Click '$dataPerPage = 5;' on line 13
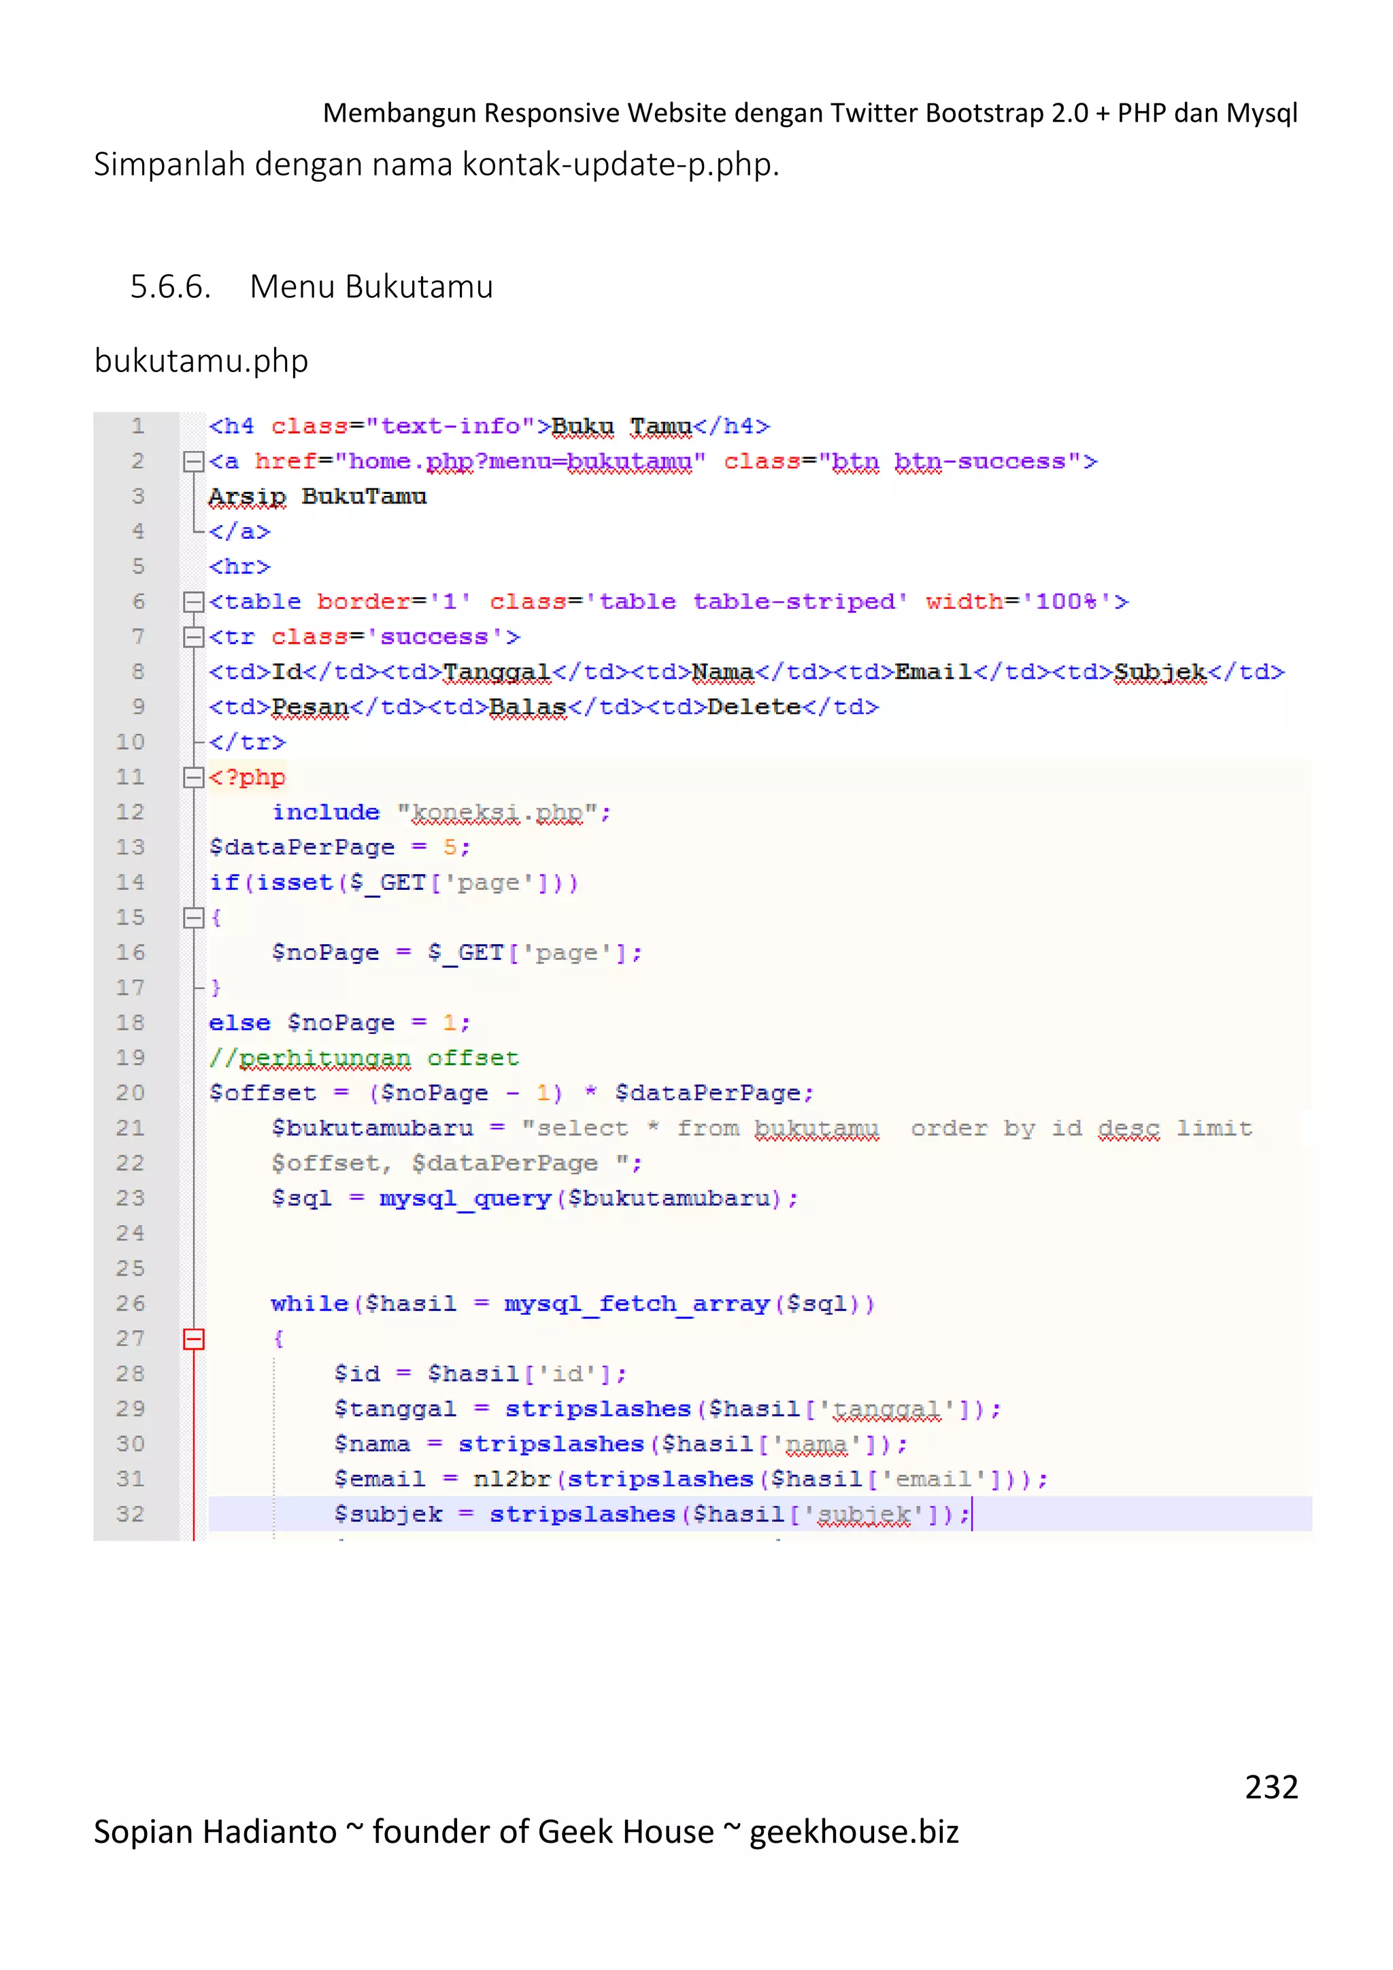The height and width of the screenshot is (1970, 1393). pos(339,848)
